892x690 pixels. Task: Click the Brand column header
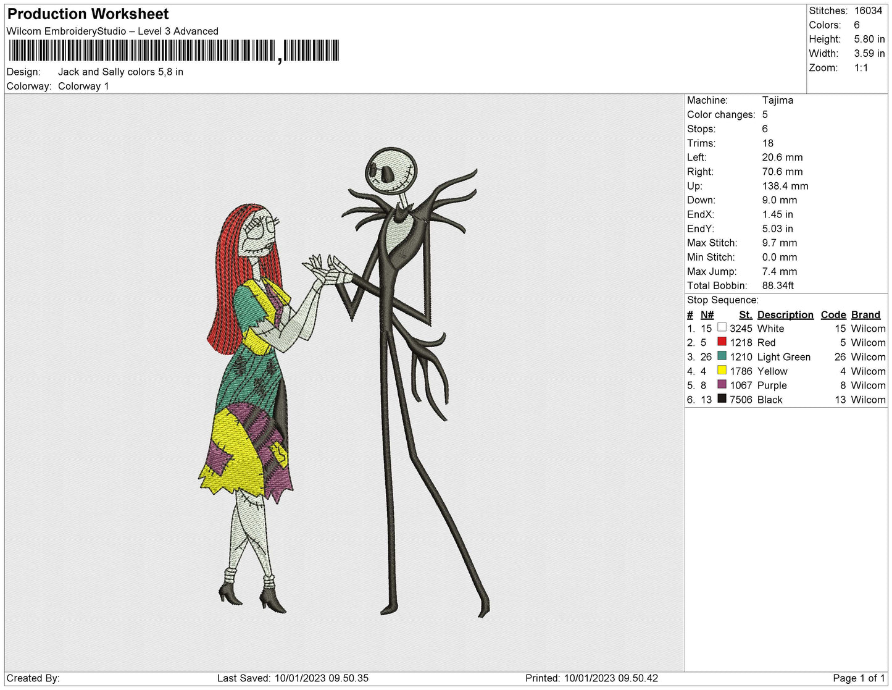[x=865, y=314]
